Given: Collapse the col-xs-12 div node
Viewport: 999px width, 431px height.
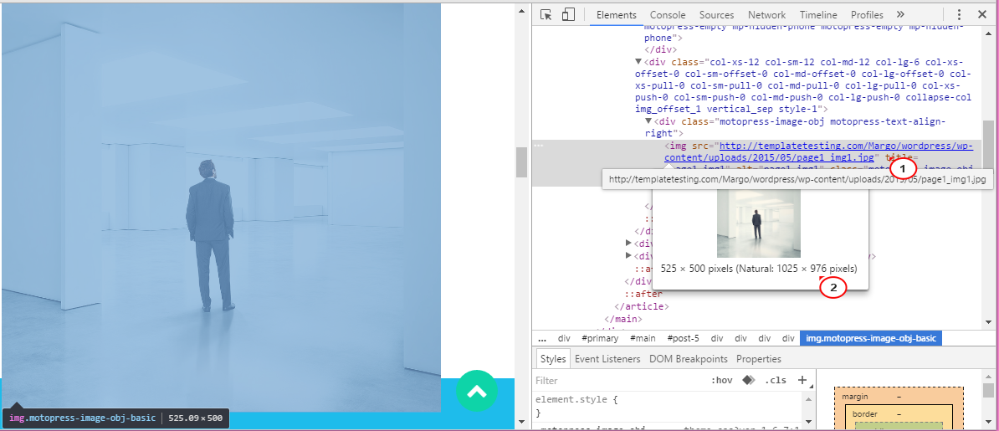Looking at the screenshot, I should point(638,62).
